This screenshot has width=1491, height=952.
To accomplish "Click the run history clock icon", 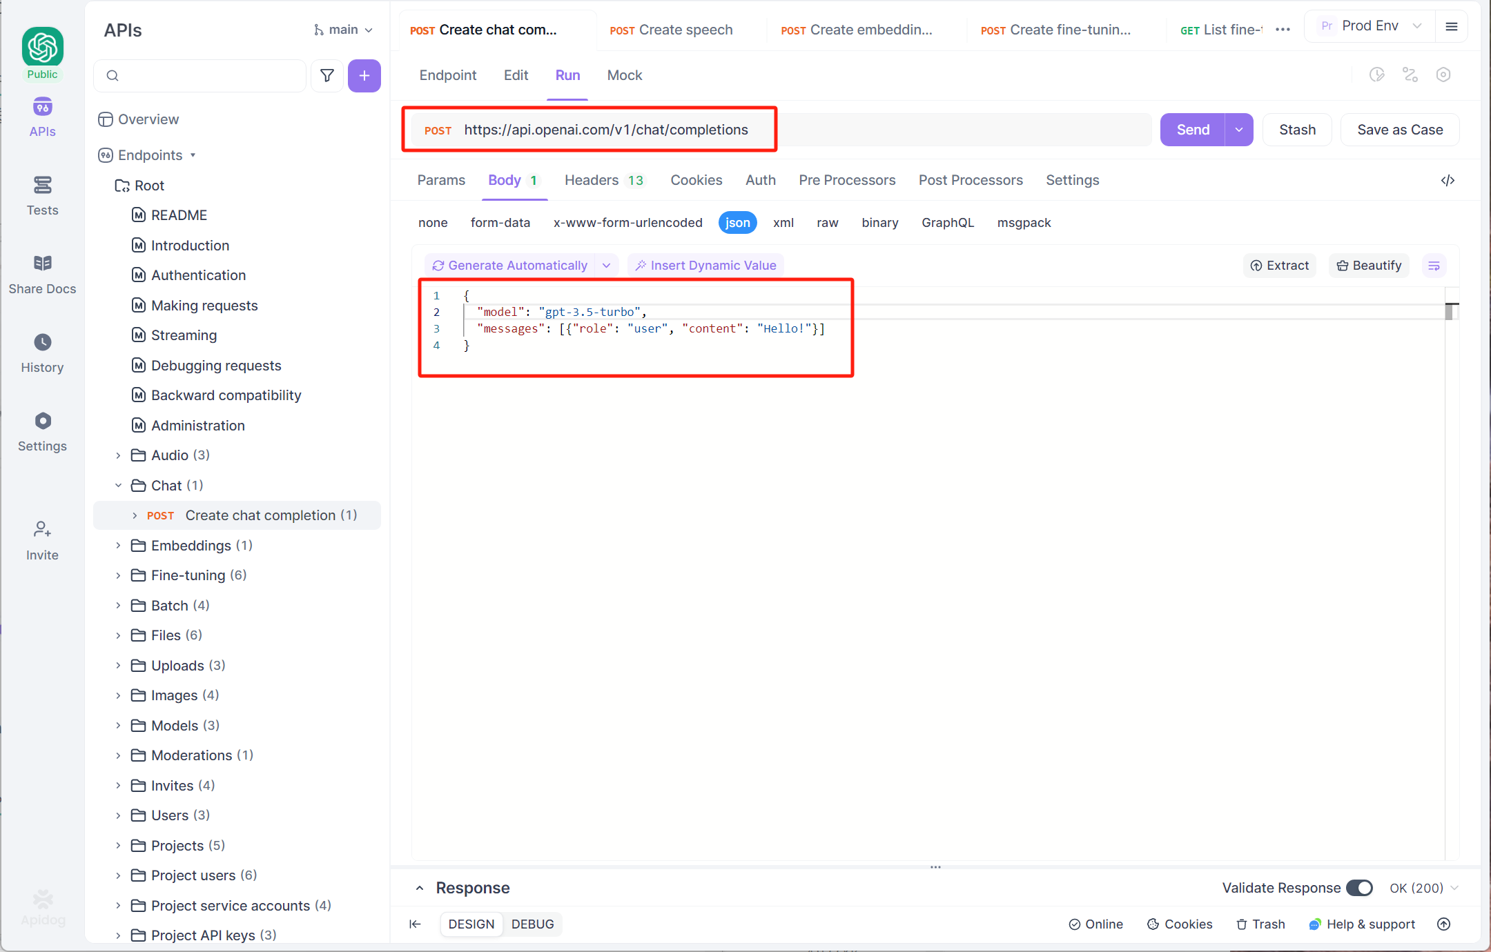I will tap(1377, 75).
